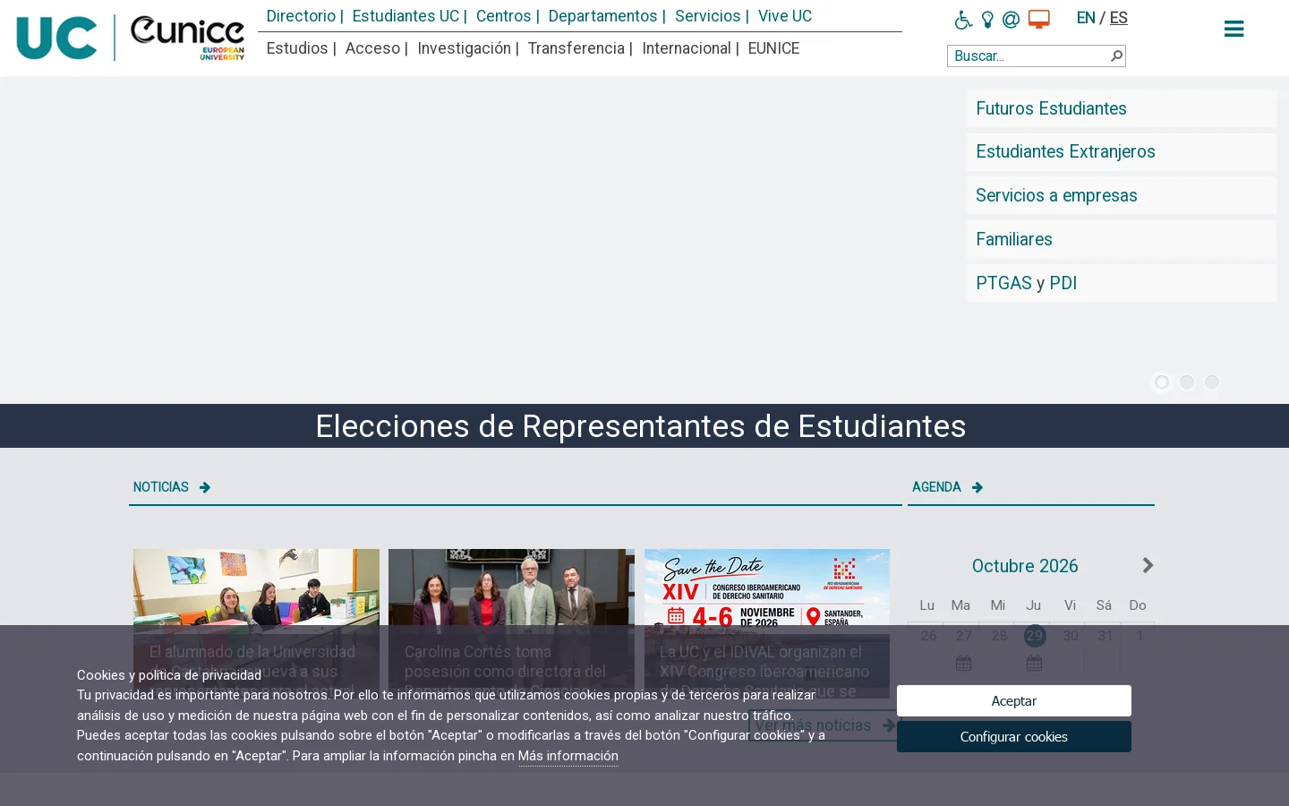Open Estudiantes UC menu
The image size is (1289, 806).
(405, 16)
